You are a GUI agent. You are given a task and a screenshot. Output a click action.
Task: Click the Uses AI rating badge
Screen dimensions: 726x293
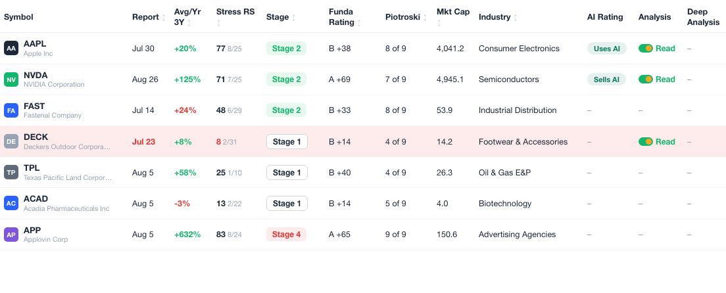click(x=606, y=48)
